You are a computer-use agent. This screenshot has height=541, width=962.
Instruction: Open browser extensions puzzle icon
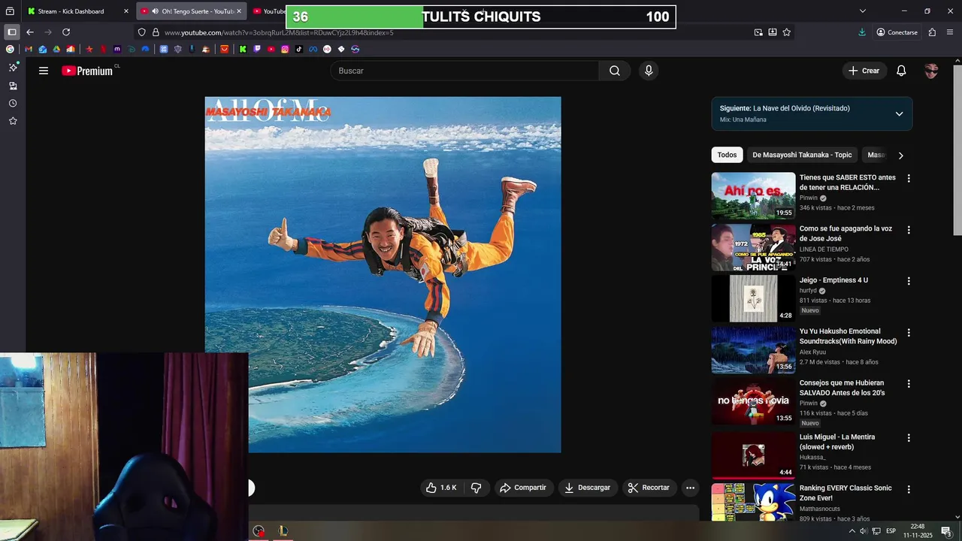(x=932, y=32)
